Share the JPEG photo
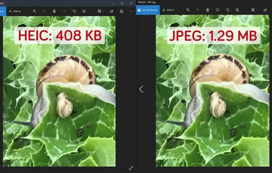 [265, 10]
